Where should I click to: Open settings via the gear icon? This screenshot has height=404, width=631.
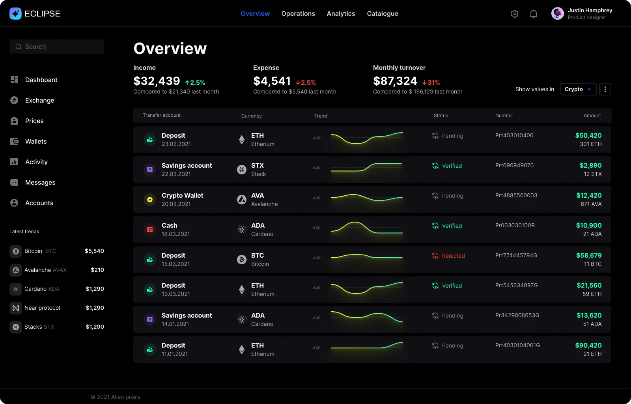coord(514,14)
